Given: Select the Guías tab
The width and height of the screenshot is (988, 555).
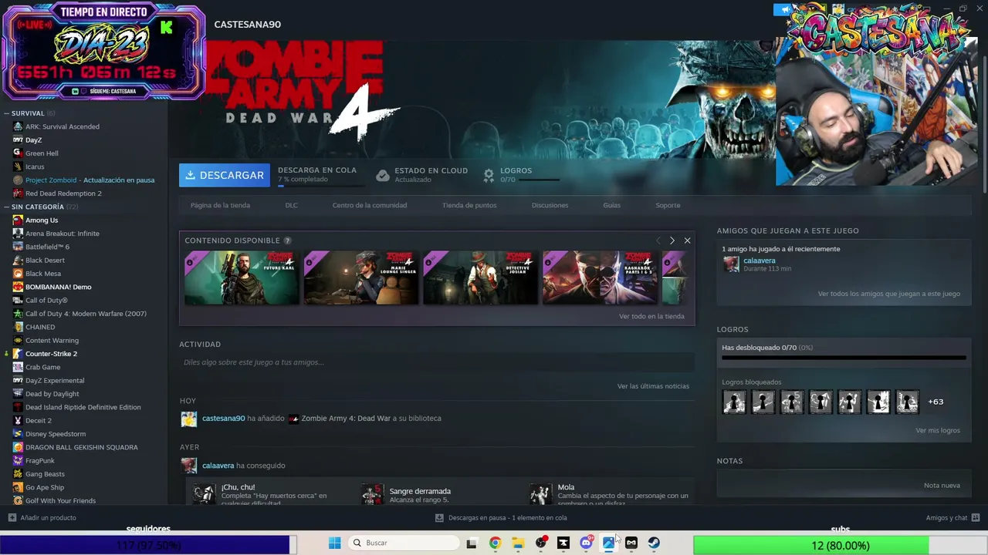Looking at the screenshot, I should [x=611, y=205].
